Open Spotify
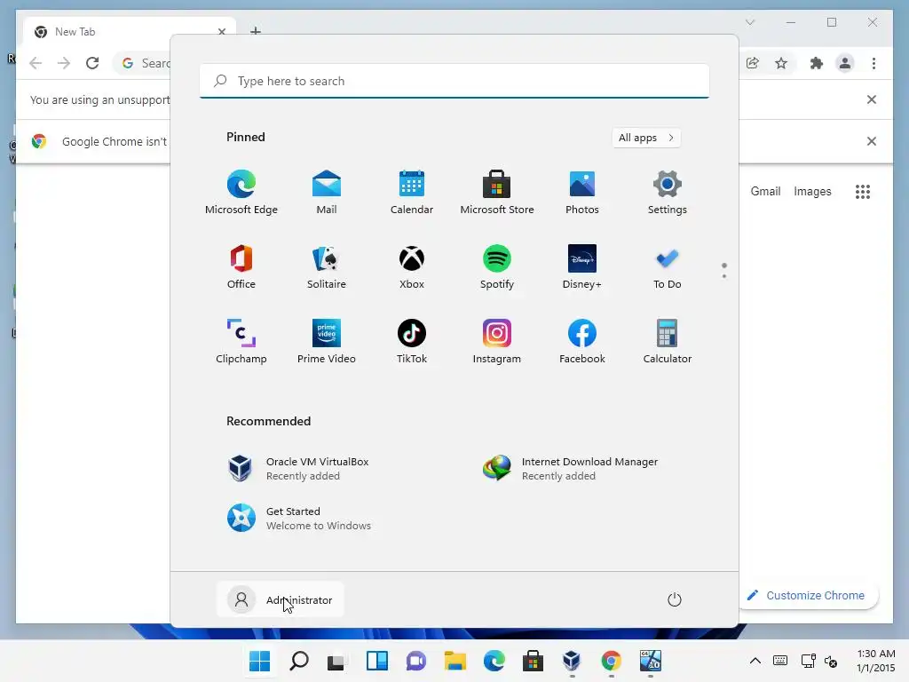 [x=497, y=266]
